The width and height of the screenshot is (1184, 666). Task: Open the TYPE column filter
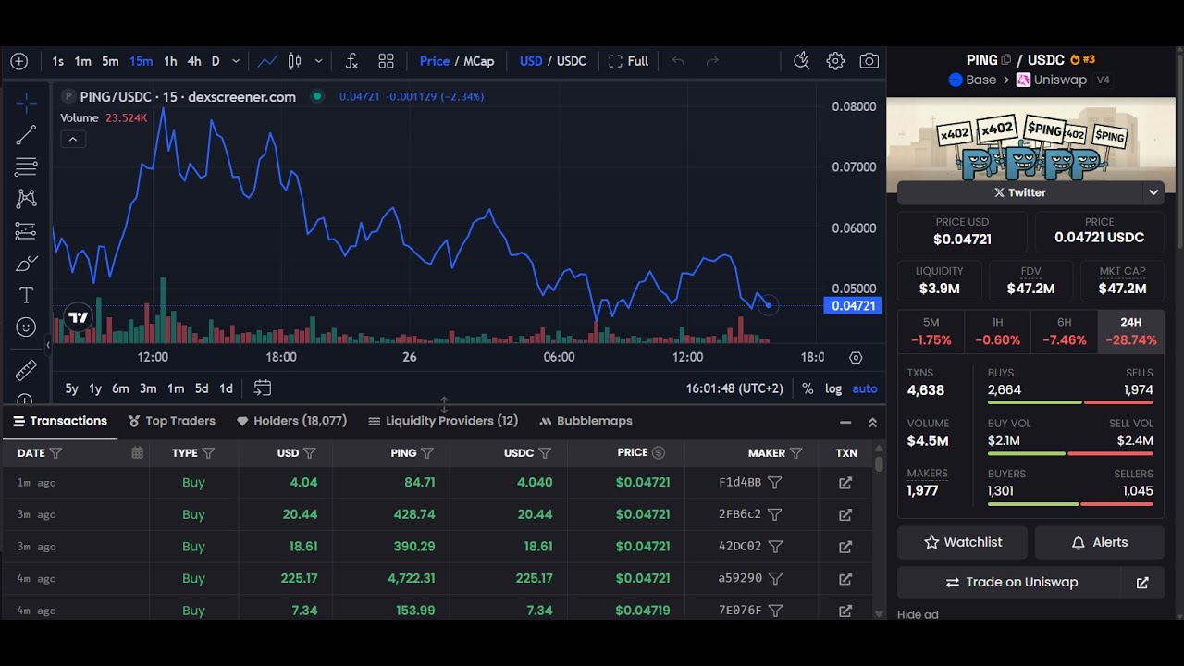[208, 453]
